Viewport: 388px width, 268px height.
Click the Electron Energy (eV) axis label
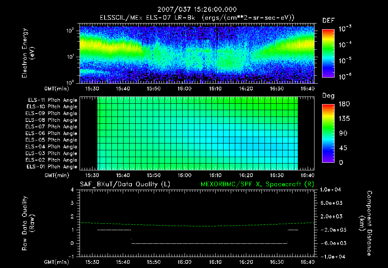[28, 53]
